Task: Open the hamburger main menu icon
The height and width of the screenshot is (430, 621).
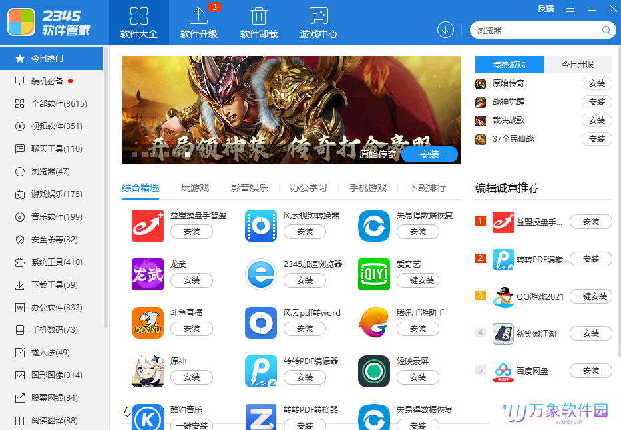Action: pos(570,8)
